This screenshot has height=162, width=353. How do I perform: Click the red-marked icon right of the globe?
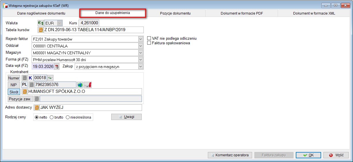point(88,85)
